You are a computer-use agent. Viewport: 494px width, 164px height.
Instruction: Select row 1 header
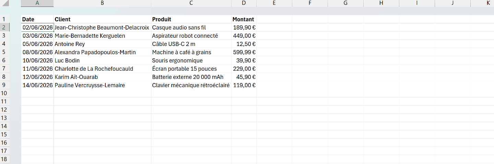[x=5, y=19]
